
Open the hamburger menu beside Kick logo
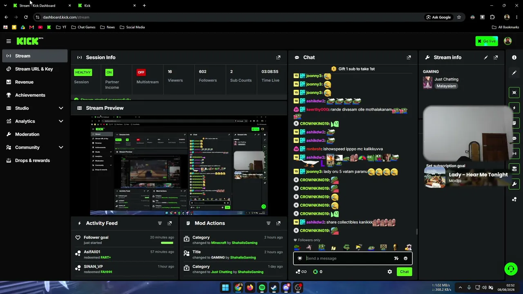click(x=9, y=41)
